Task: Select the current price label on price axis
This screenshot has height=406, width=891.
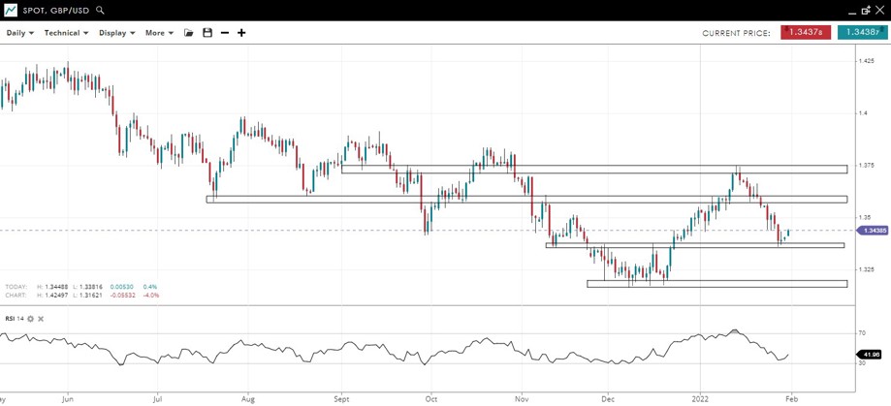Action: coord(873,231)
